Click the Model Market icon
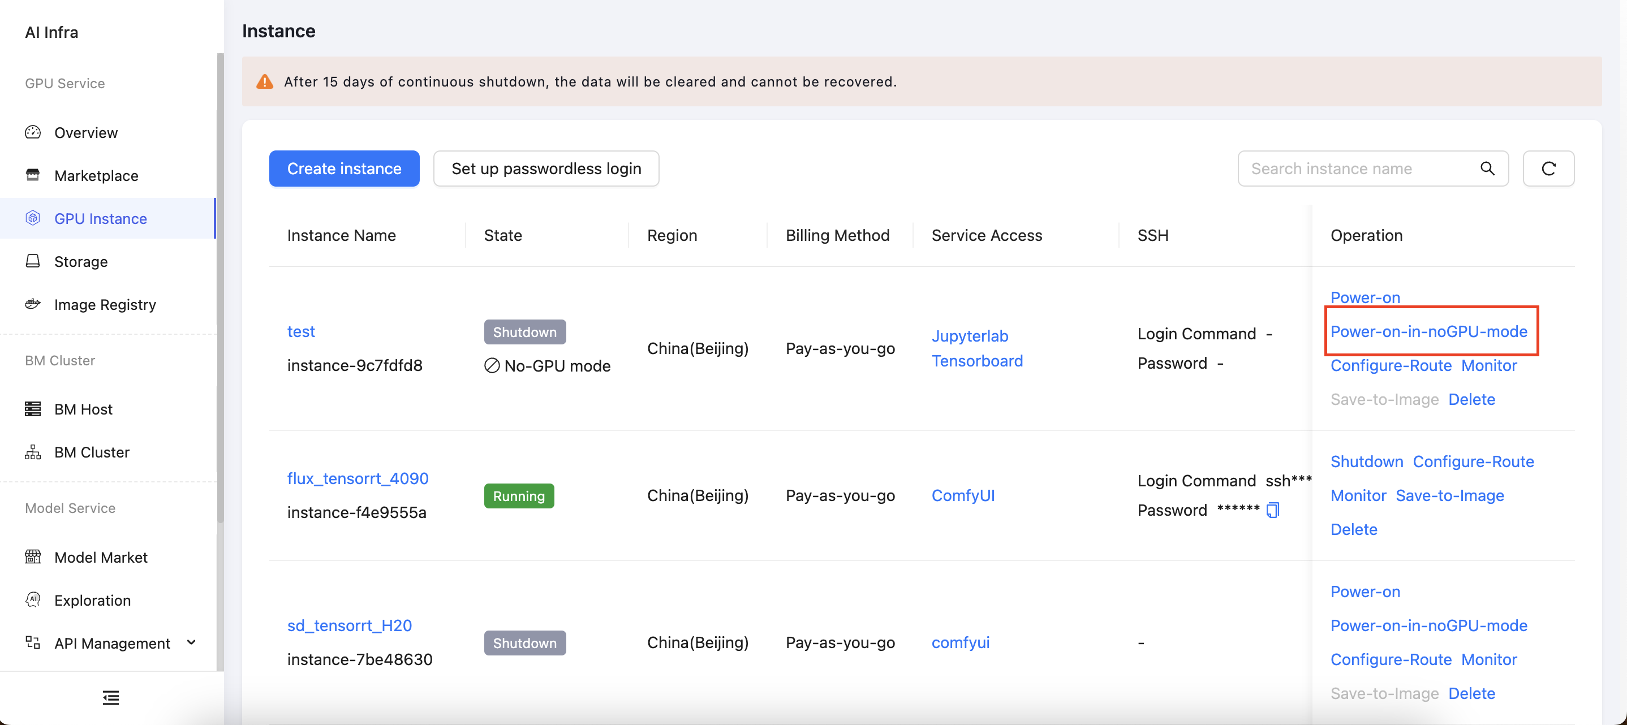 click(33, 556)
